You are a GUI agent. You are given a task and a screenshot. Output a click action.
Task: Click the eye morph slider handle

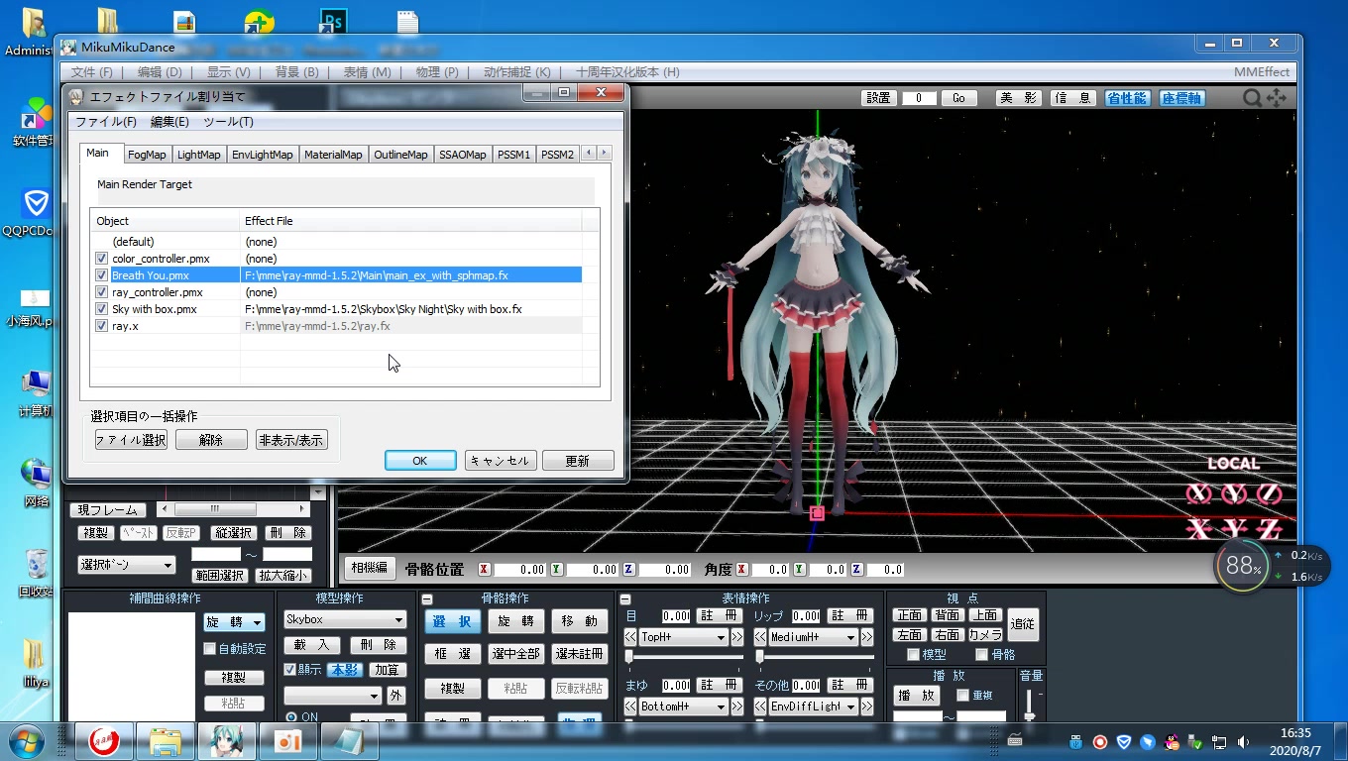(628, 657)
